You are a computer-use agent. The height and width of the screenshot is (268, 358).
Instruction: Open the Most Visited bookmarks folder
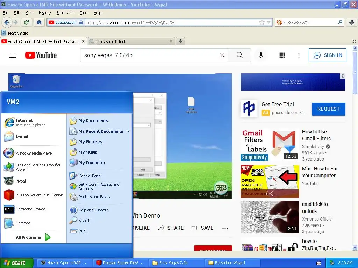coord(15,33)
